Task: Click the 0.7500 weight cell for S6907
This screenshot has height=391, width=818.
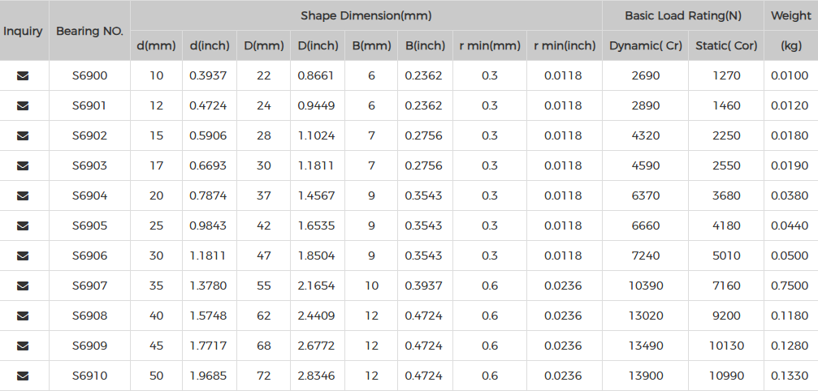Action: pyautogui.click(x=790, y=286)
